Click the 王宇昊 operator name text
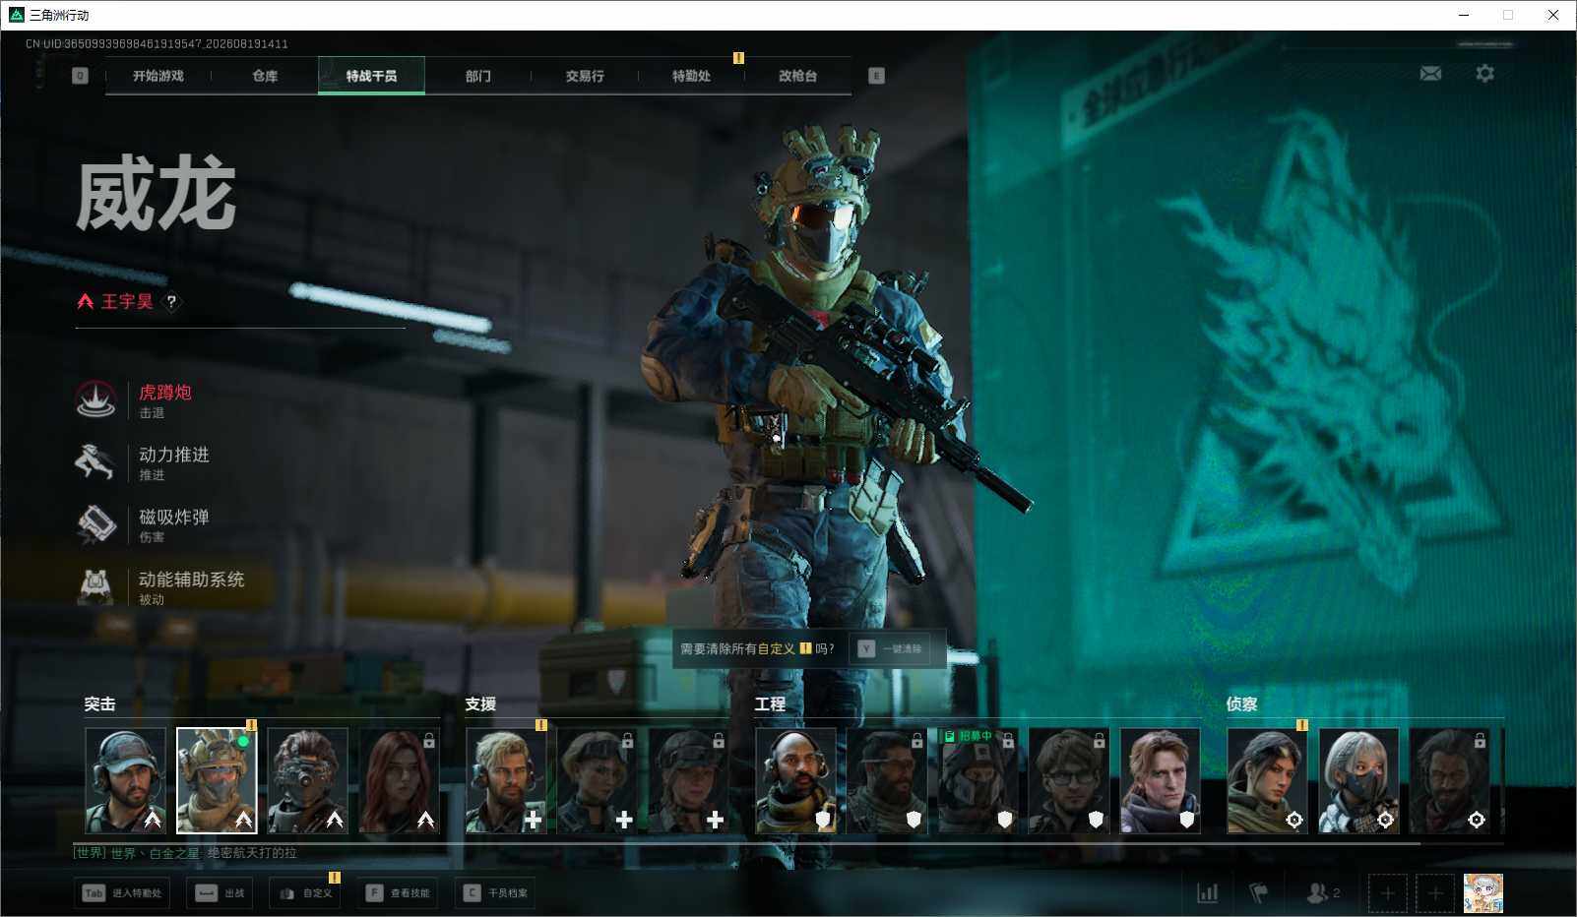 coord(127,302)
